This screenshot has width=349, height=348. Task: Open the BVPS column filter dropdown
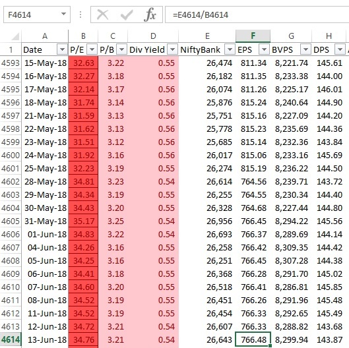click(x=305, y=49)
